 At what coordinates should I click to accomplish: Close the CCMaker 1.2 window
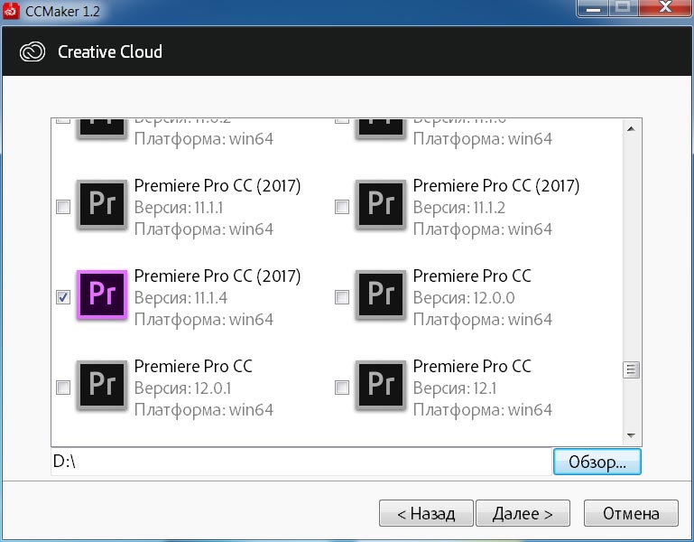coord(665,8)
